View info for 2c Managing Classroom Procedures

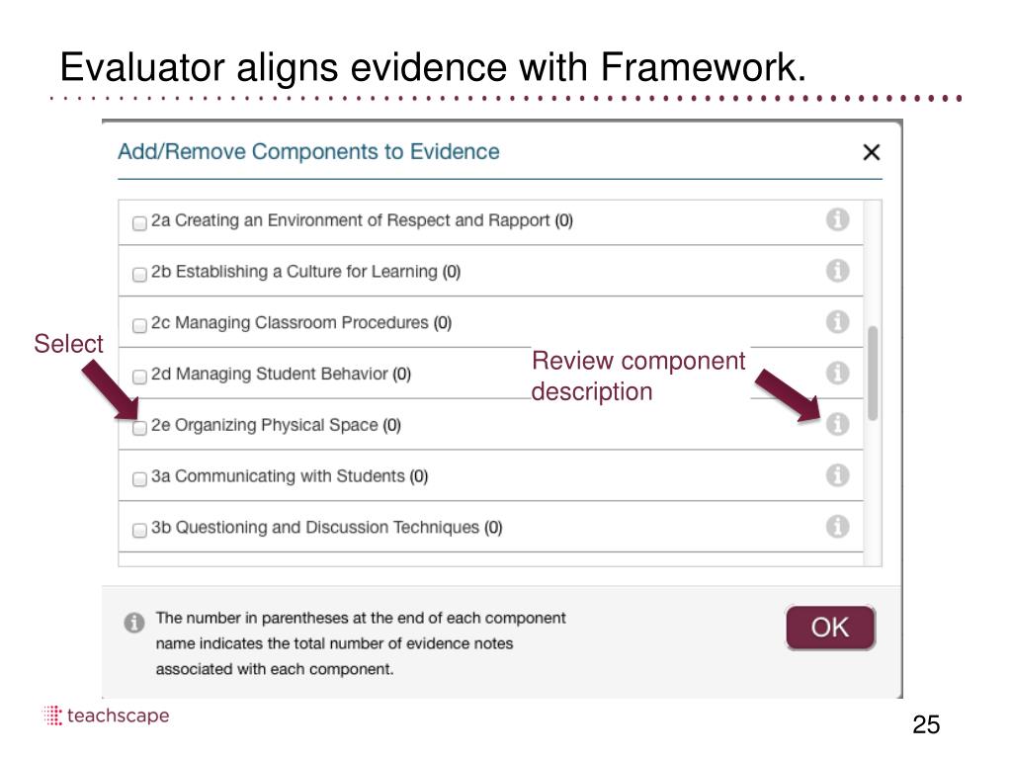pyautogui.click(x=837, y=322)
